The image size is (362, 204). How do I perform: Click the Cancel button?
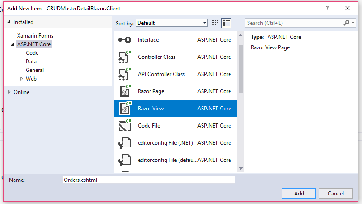(x=335, y=194)
